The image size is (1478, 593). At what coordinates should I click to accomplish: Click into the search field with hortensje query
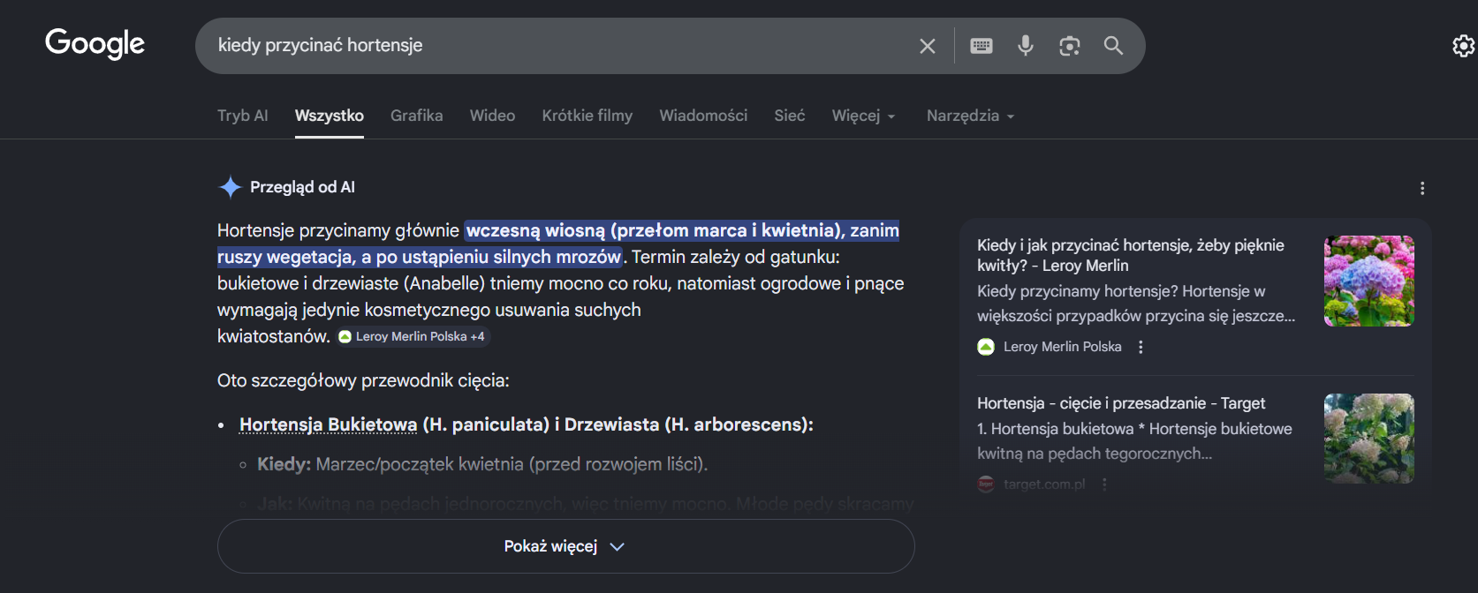[565, 45]
